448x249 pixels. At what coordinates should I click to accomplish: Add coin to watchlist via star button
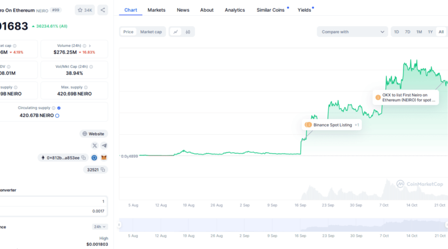coord(85,10)
